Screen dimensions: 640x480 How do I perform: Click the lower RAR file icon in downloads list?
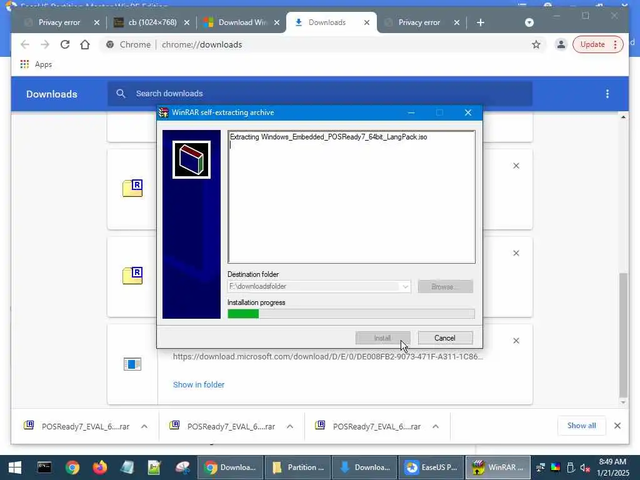click(x=132, y=276)
